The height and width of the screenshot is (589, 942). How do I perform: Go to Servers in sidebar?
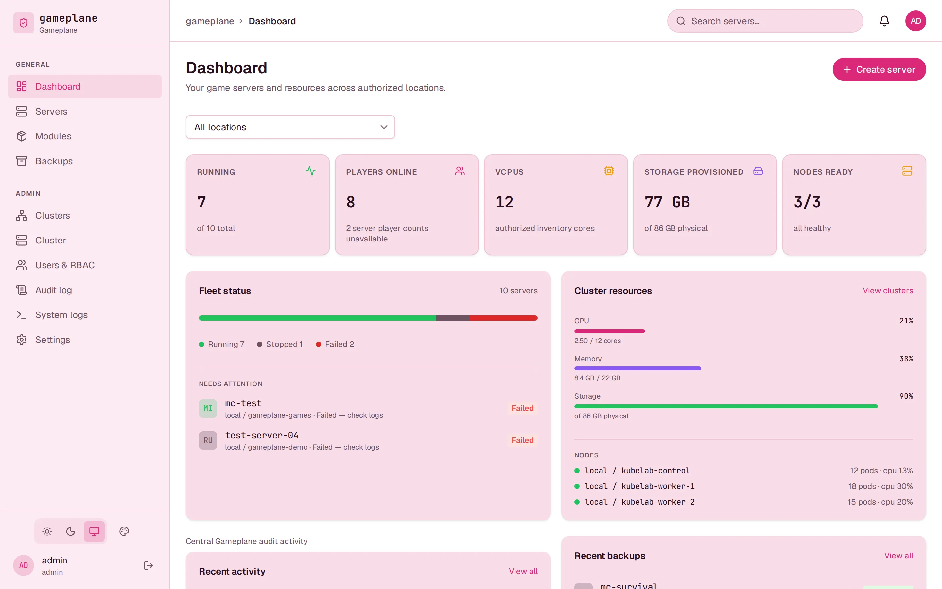coord(84,111)
